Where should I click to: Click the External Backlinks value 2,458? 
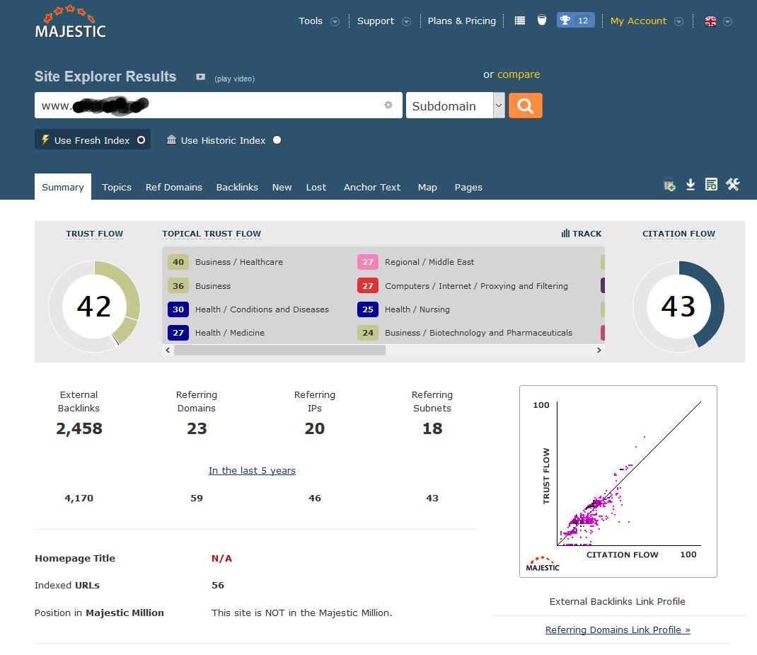(x=79, y=428)
